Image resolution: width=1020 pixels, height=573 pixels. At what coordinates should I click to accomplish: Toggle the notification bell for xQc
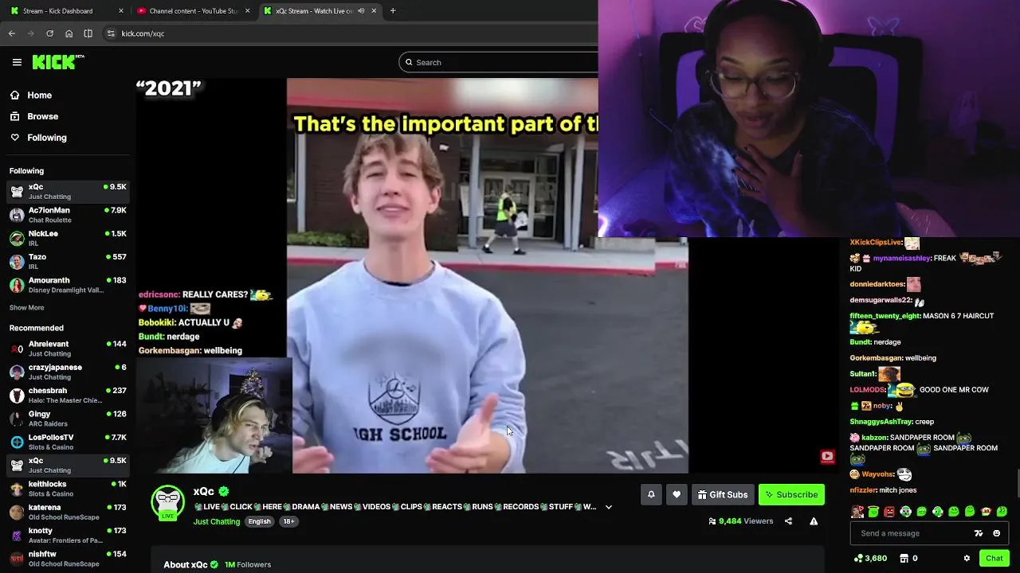tap(651, 495)
